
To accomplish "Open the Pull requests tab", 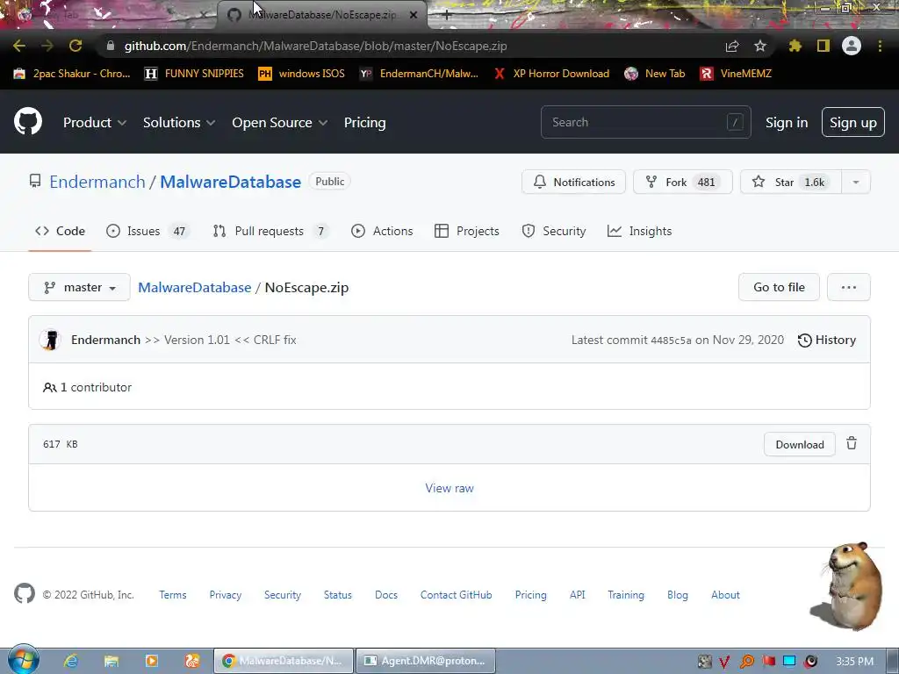I will pos(270,231).
